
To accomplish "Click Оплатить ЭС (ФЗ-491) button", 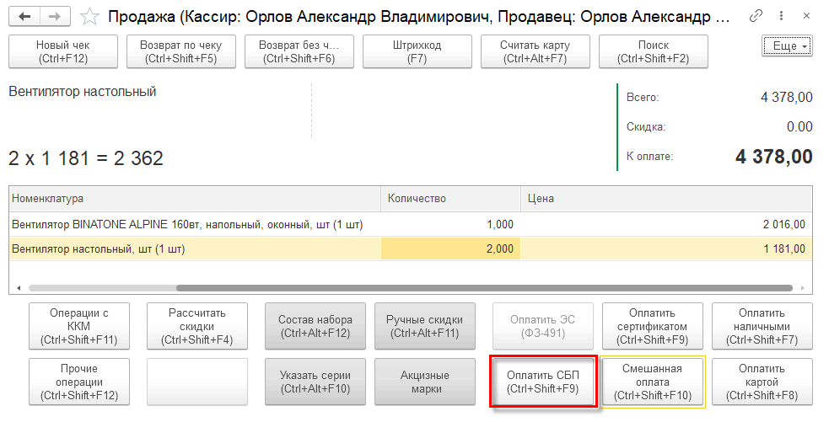I will (543, 327).
